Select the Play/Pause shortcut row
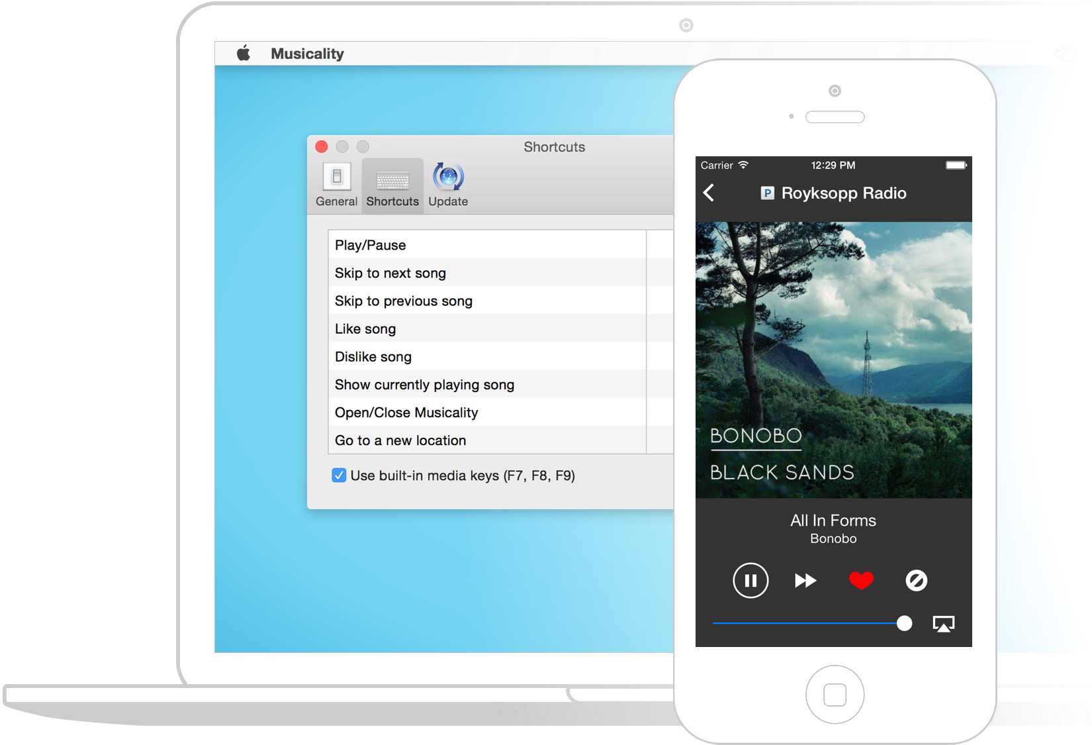Screen dimensions: 1092x745 tap(500, 245)
